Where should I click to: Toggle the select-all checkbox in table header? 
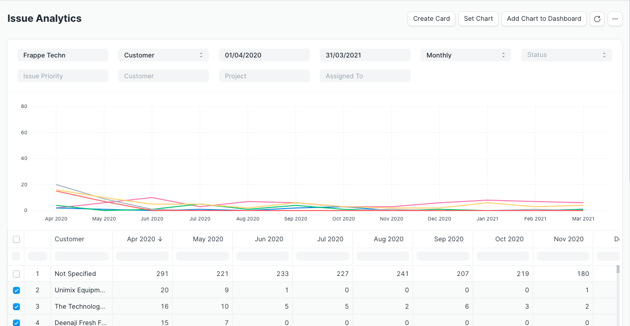point(16,239)
